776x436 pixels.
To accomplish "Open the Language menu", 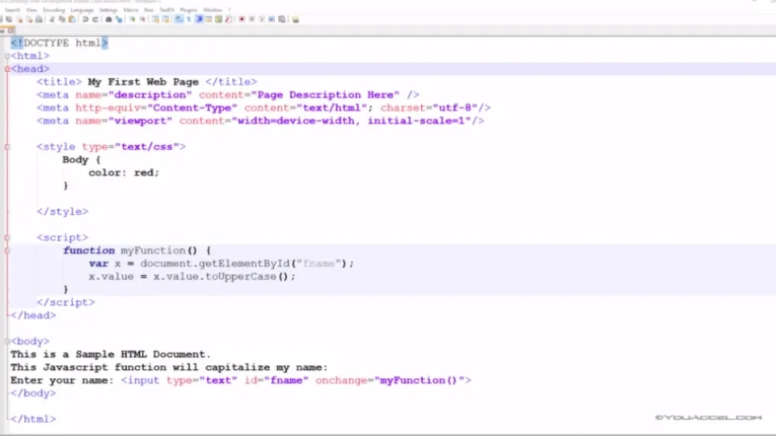I will point(82,10).
